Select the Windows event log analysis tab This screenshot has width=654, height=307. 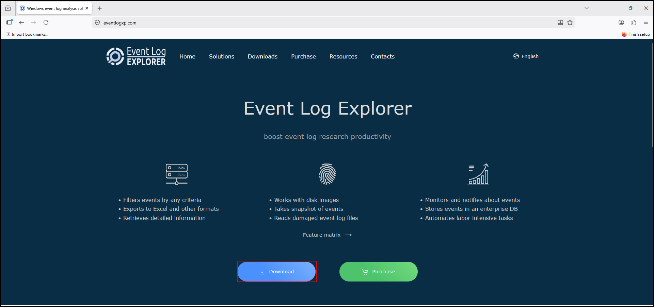54,8
